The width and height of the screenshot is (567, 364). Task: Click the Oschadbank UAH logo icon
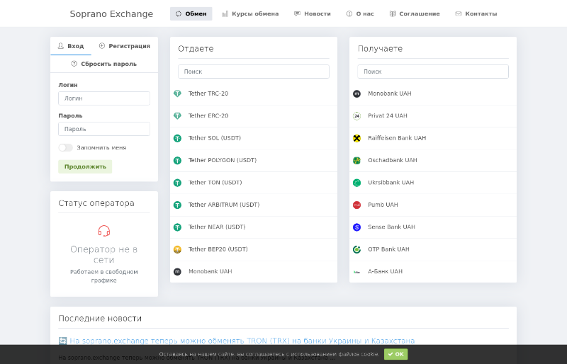pos(357,160)
